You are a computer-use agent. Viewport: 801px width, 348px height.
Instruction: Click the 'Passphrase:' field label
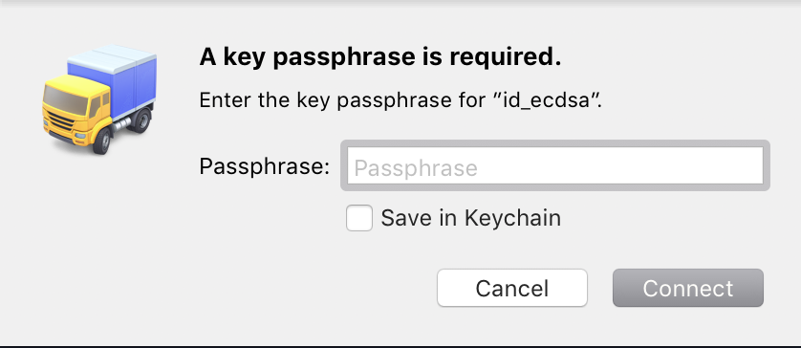point(265,166)
